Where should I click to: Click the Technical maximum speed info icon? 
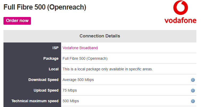pyautogui.click(x=193, y=101)
